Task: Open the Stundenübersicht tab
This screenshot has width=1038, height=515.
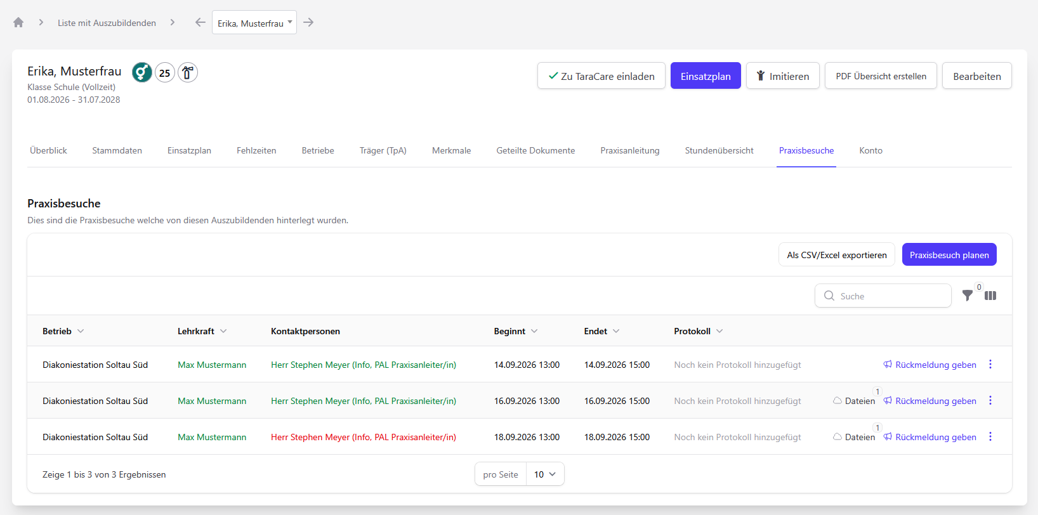Action: [719, 150]
